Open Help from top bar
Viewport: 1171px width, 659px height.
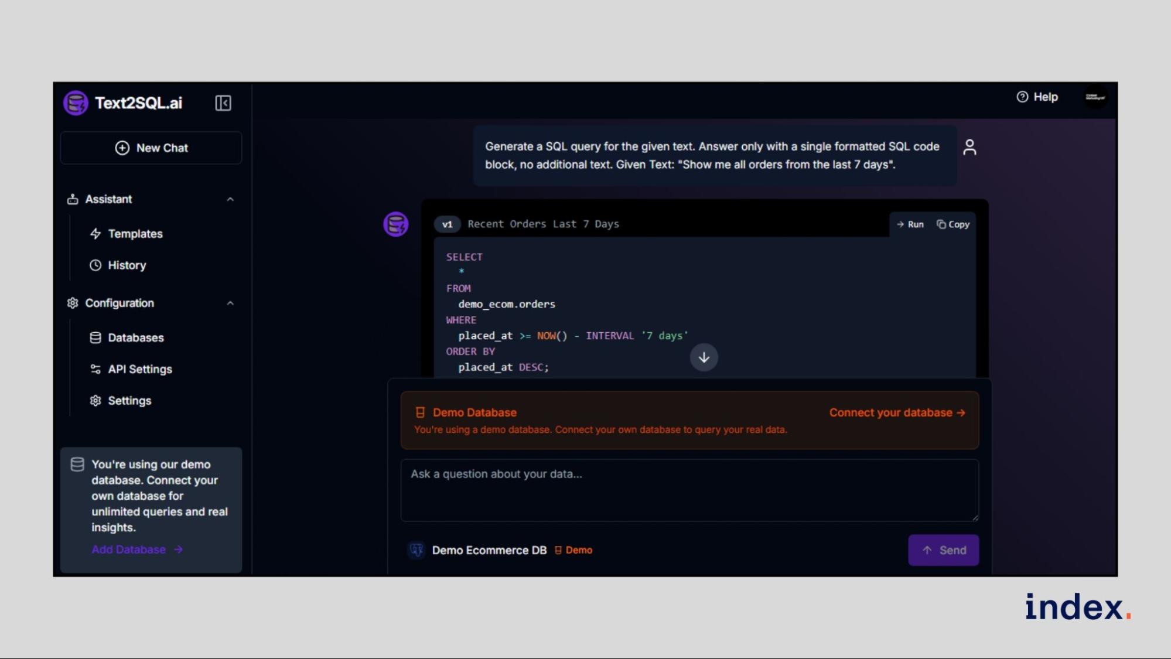coord(1037,97)
